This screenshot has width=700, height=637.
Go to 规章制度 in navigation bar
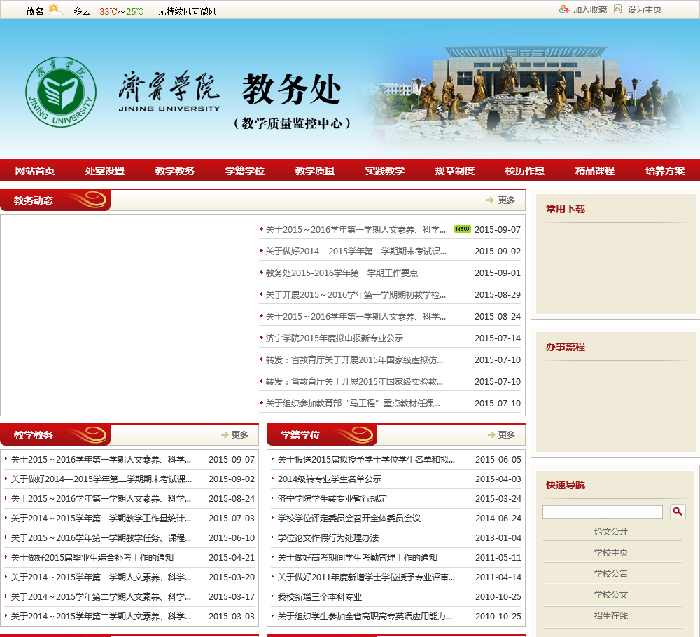point(455,171)
